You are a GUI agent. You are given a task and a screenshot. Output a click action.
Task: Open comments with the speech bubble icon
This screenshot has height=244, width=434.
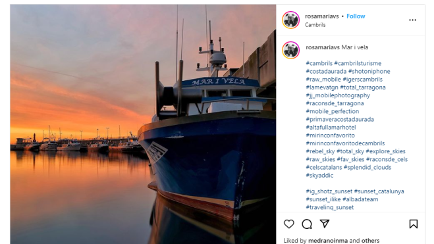point(307,224)
